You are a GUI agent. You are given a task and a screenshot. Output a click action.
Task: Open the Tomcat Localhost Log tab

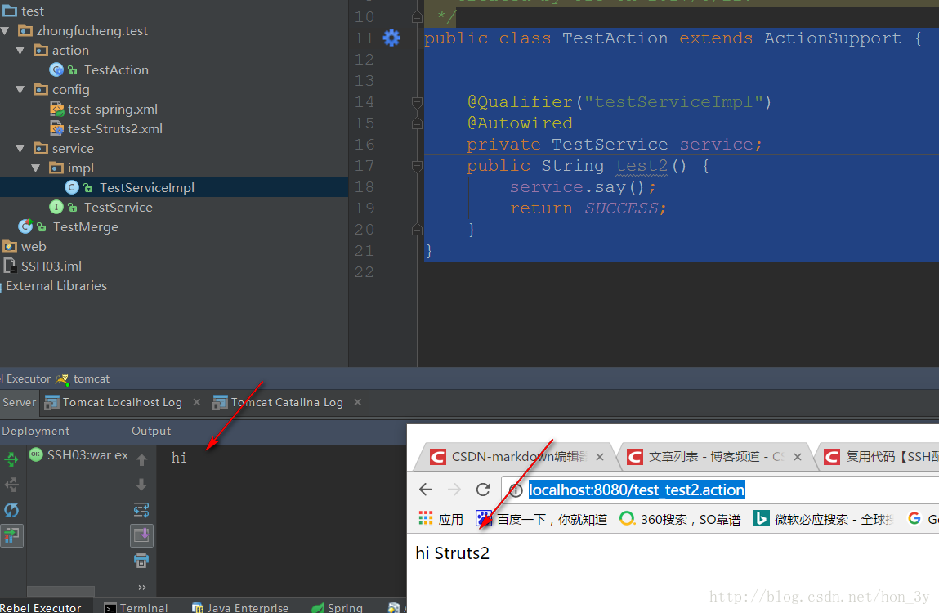point(122,403)
